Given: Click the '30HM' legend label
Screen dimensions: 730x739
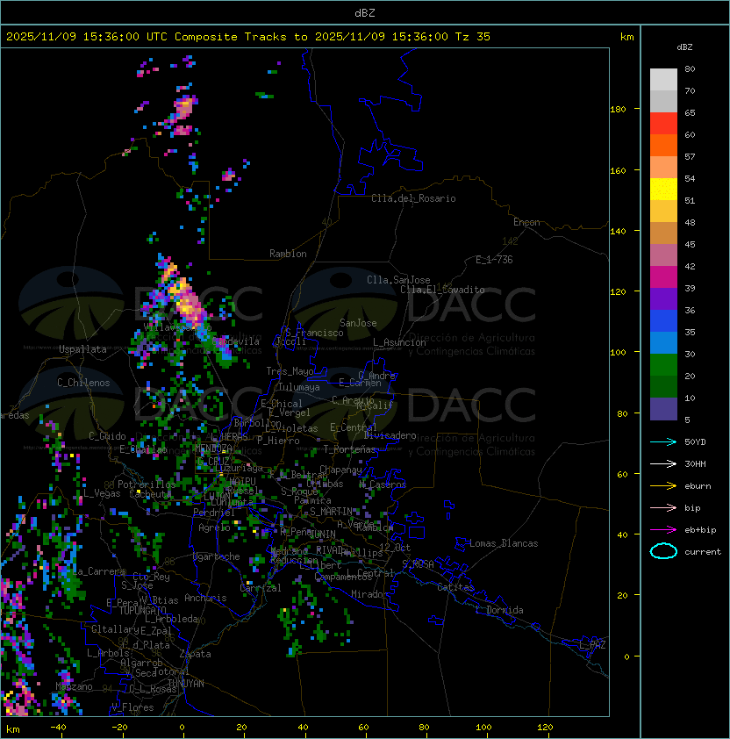Looking at the screenshot, I should tap(695, 463).
